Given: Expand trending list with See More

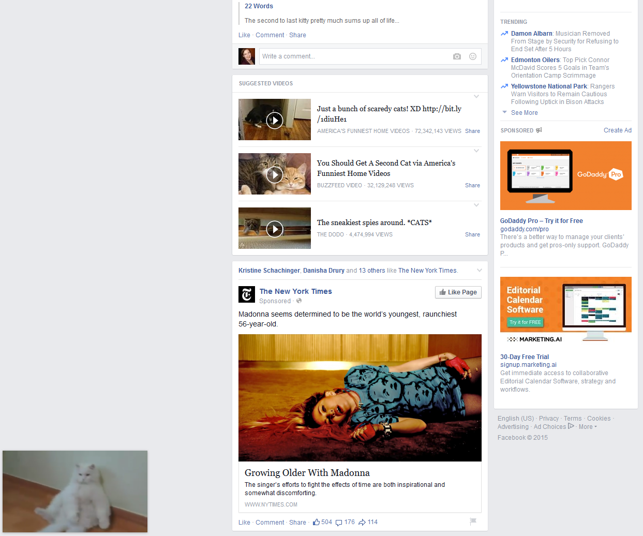Looking at the screenshot, I should click(524, 113).
